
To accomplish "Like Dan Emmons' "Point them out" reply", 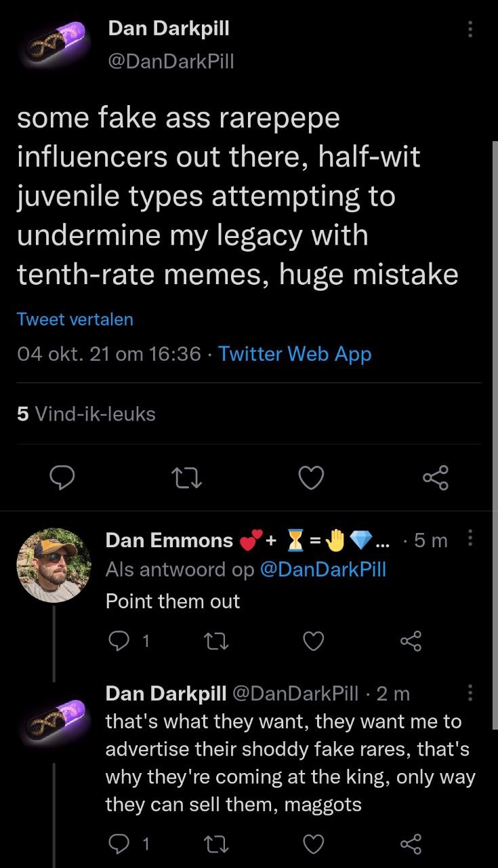I will tap(313, 641).
